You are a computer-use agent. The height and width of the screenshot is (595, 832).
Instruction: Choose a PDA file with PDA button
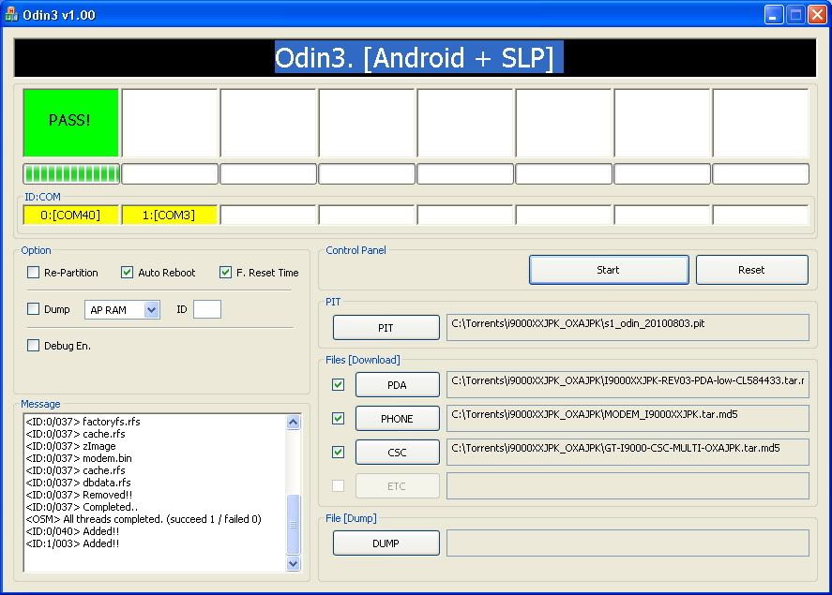(397, 385)
